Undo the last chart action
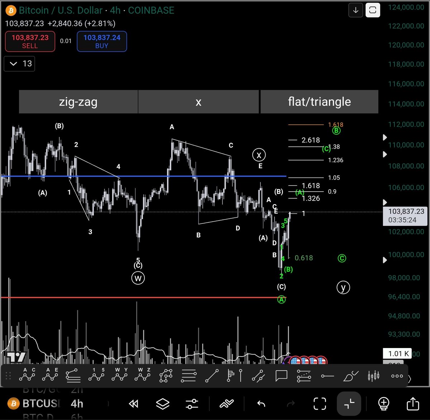The image size is (430, 420). [x=261, y=404]
